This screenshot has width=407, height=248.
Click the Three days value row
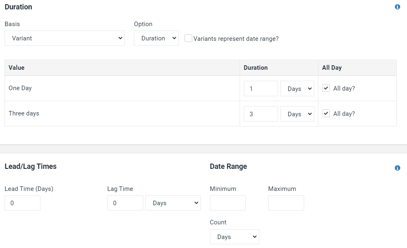click(x=200, y=114)
